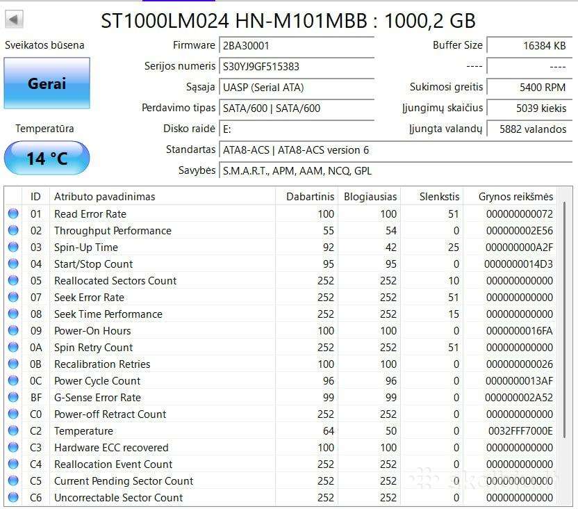
Task: Click status dot for Current Pending Sector Count
Action: point(13,480)
